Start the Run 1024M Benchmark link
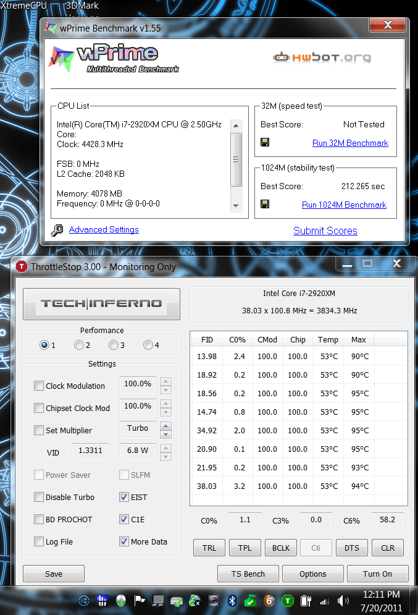This screenshot has width=418, height=615. [x=344, y=205]
